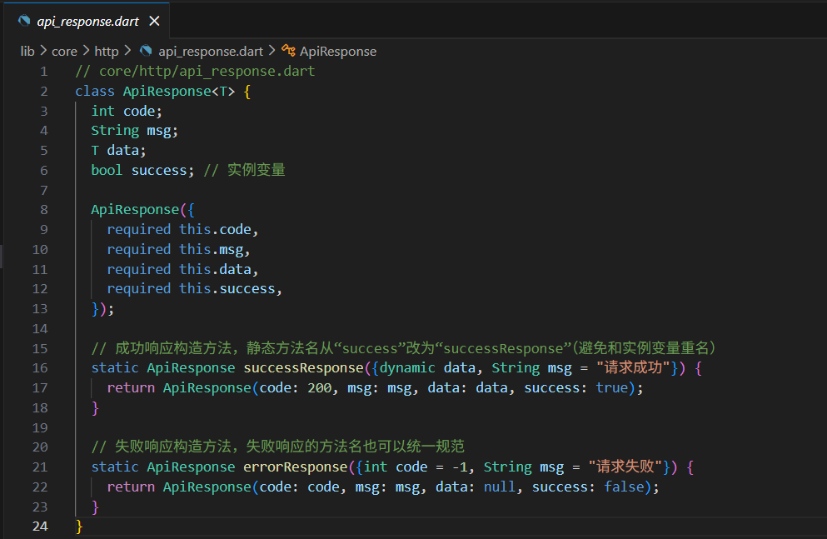The height and width of the screenshot is (539, 827).
Task: Open the api_response.dart breadcrumb segment
Action: pyautogui.click(x=211, y=51)
